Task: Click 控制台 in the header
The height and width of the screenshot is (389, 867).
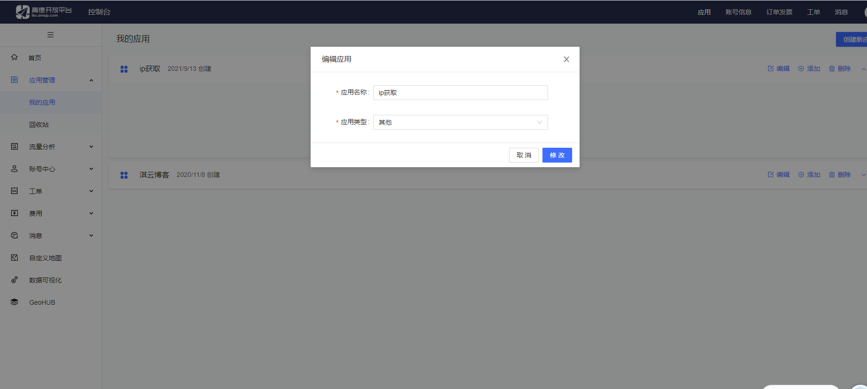Action: [99, 12]
